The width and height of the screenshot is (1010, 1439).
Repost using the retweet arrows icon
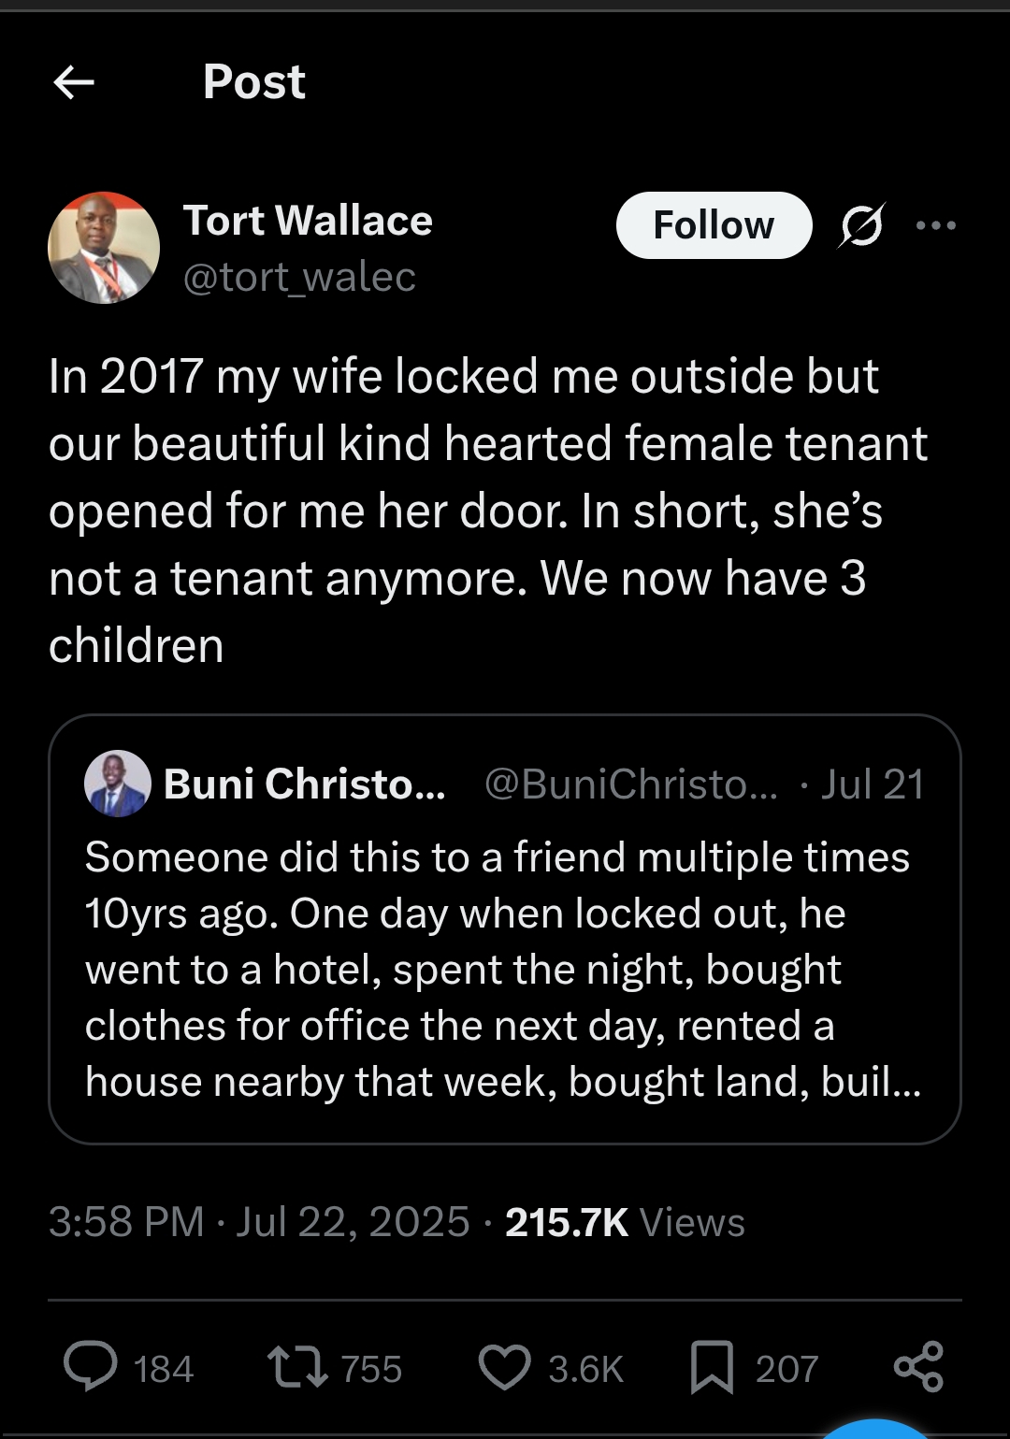click(297, 1367)
